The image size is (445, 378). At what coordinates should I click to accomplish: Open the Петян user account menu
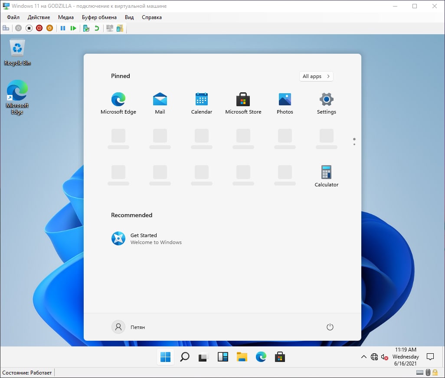[x=128, y=327]
